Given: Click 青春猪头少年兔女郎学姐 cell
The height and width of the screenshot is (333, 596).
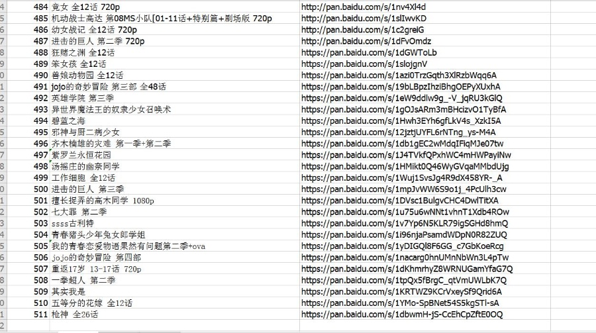Looking at the screenshot, I should pos(174,235).
